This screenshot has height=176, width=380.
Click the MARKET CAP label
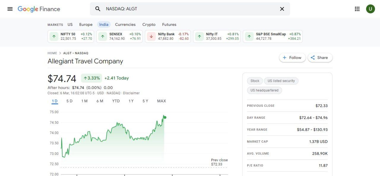257,142
